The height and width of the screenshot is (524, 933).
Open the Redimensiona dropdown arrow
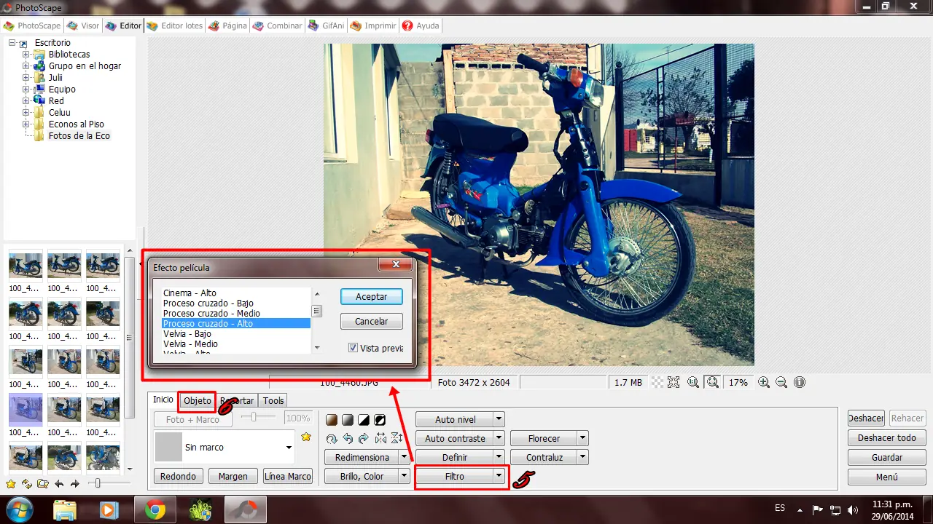tap(404, 457)
